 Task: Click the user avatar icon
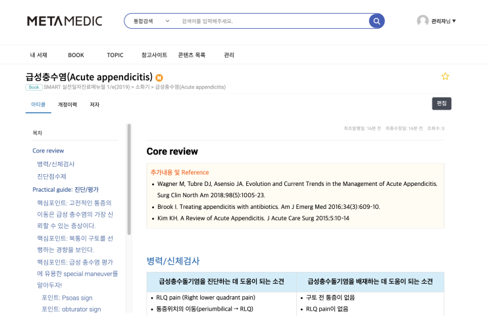423,21
